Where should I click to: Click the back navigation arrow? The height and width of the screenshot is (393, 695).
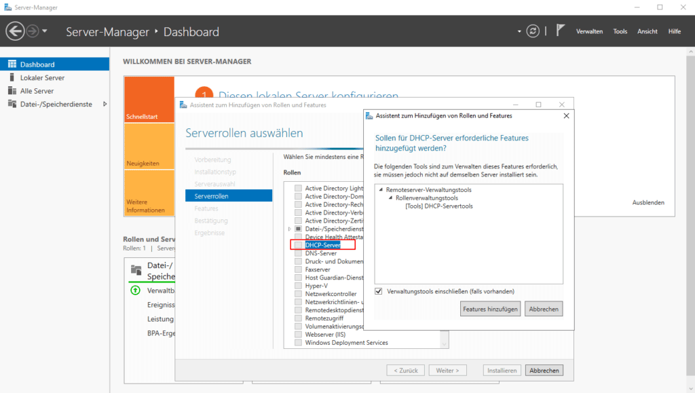click(x=14, y=31)
